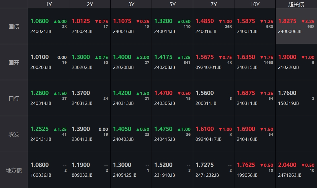Select the 国开 row label
This screenshot has width=317, height=188.
coord(14,62)
